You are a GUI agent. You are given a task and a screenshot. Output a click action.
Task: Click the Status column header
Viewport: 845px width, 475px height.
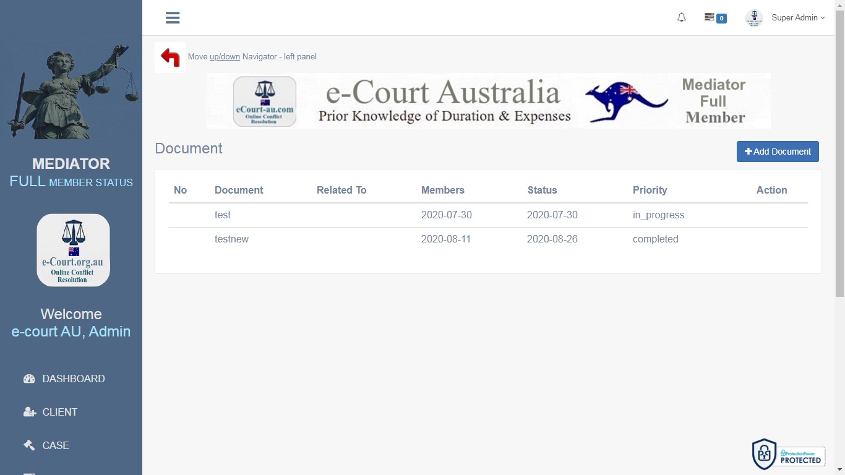(542, 190)
